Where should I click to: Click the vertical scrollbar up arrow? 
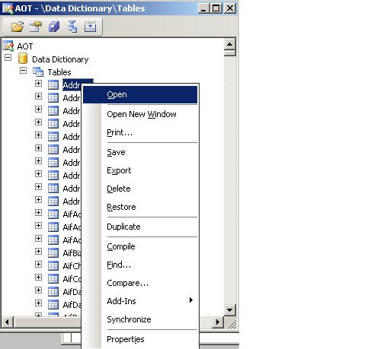click(x=230, y=44)
